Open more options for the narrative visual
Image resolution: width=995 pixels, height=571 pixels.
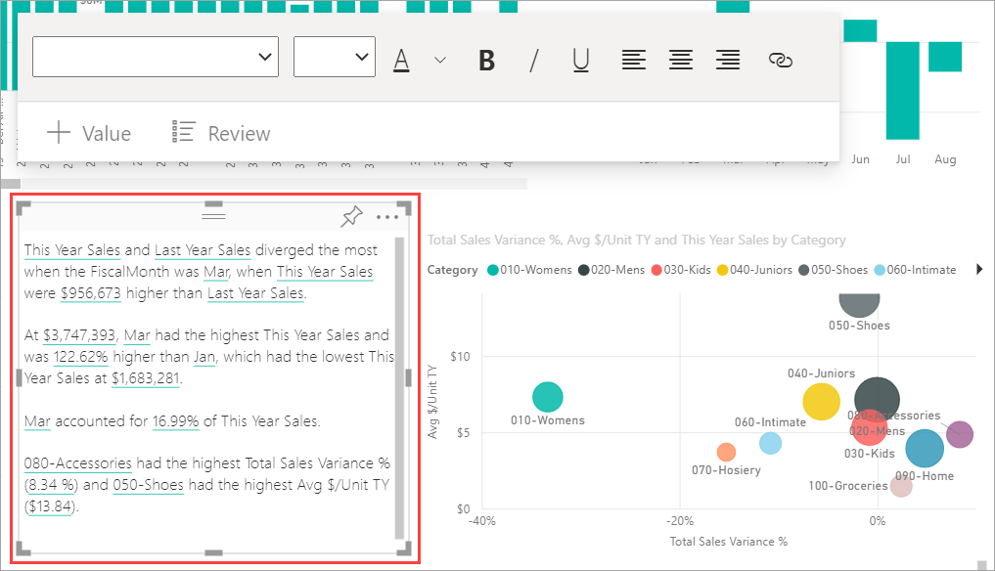point(386,217)
